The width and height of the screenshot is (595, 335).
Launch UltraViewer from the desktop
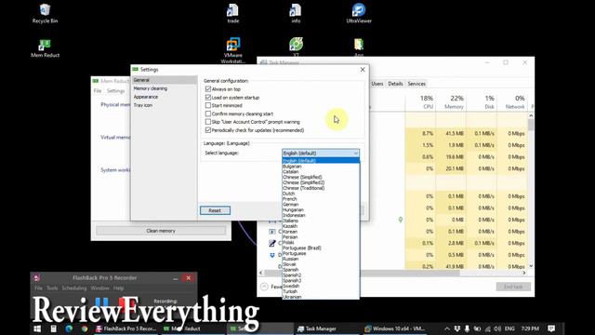(359, 13)
